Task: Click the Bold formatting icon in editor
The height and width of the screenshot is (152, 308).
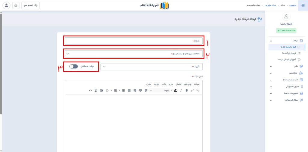Action: 186,90
